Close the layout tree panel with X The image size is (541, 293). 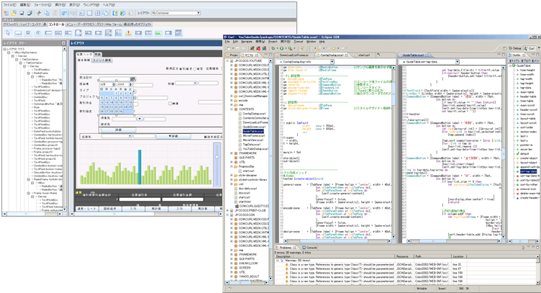click(63, 42)
